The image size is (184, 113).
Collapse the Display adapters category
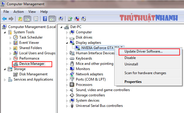(x=67, y=43)
